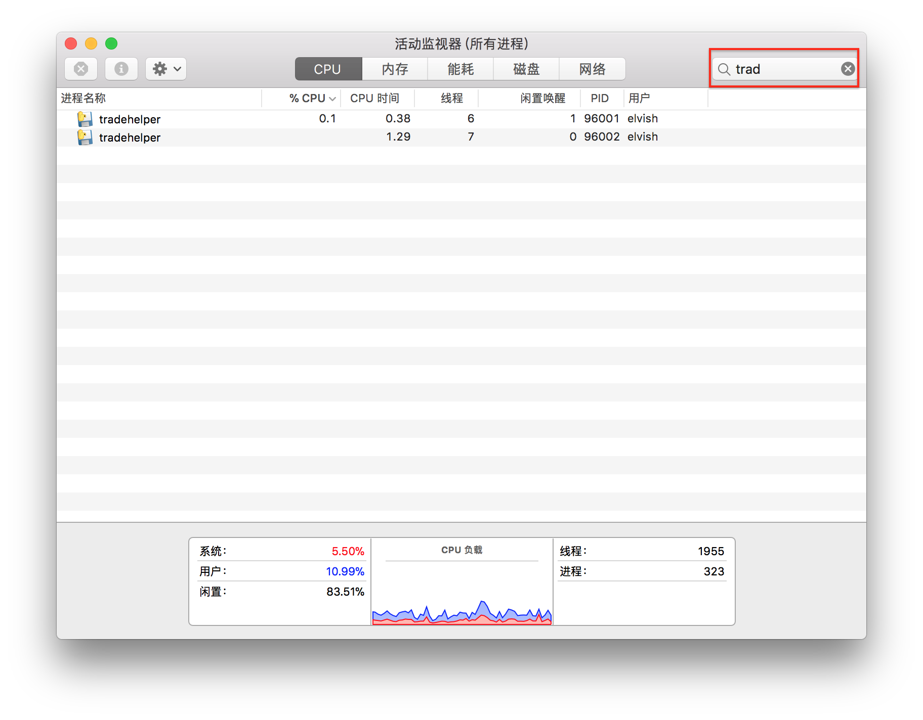Clear the search field with the x button
Image resolution: width=923 pixels, height=720 pixels.
pos(848,69)
